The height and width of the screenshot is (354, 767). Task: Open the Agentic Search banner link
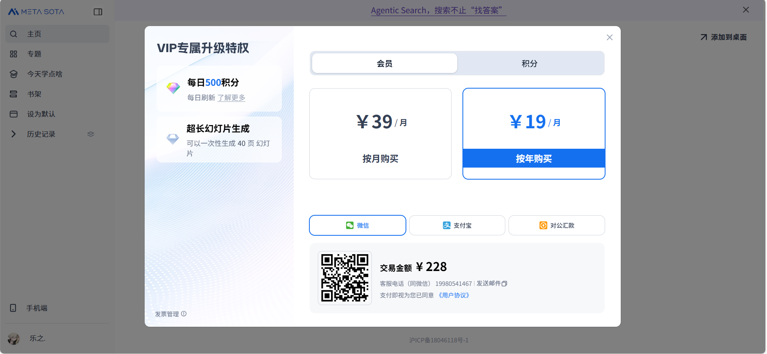[x=438, y=10]
